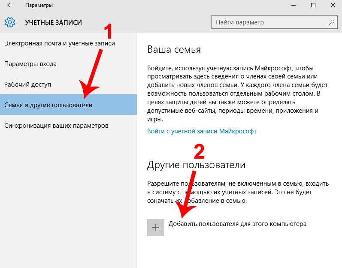Minimize the Параметры window

pos(294,5)
